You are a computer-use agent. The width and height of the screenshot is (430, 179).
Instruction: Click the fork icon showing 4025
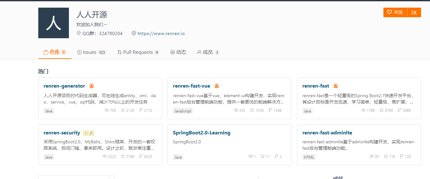(x=141, y=156)
